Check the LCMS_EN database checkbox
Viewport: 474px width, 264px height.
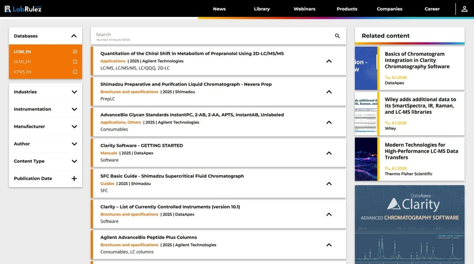coord(75,51)
